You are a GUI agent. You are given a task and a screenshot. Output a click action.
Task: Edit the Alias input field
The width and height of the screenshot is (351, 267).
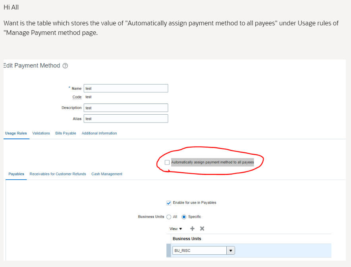tap(126, 118)
